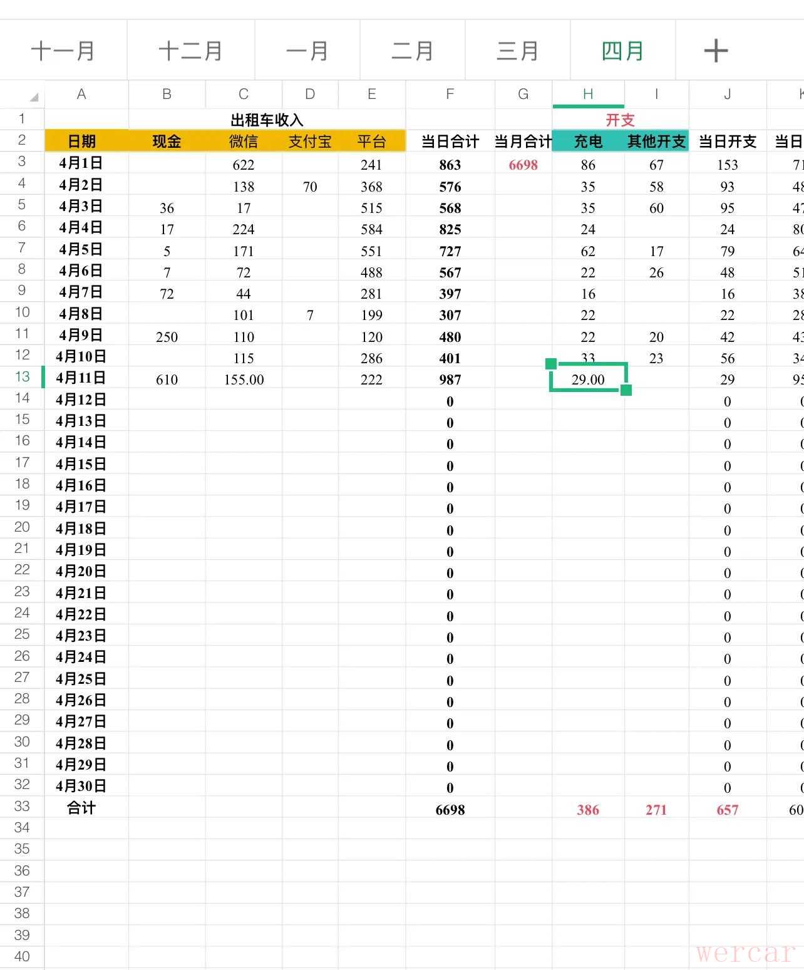Select column G header
Screen dimensions: 804x970
523,94
